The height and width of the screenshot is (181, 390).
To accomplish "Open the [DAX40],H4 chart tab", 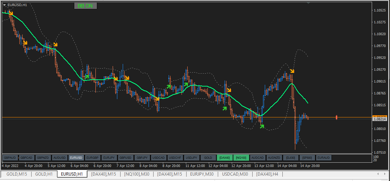I will (x=268, y=174).
